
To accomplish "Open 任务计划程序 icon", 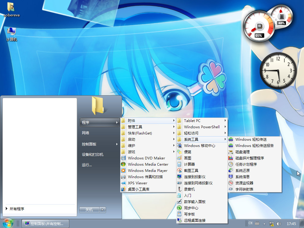I will point(231,164).
